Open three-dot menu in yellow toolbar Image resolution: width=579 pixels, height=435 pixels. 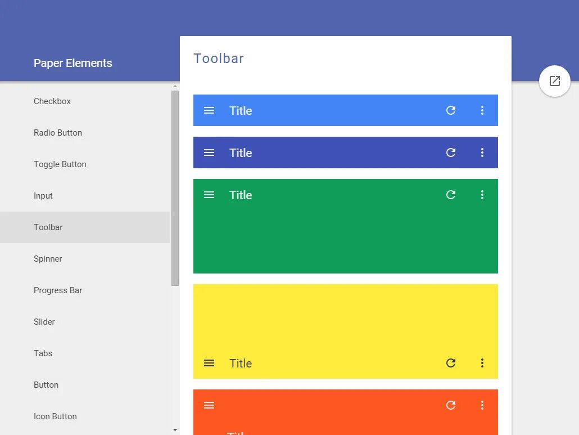click(x=482, y=363)
